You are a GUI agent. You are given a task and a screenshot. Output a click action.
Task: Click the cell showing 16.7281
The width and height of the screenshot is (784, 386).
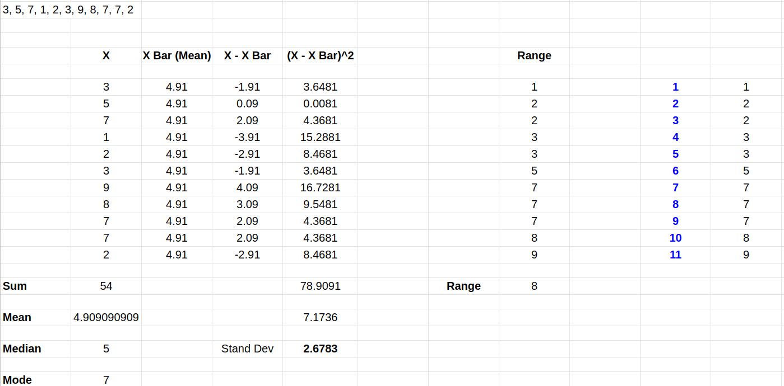tap(320, 187)
